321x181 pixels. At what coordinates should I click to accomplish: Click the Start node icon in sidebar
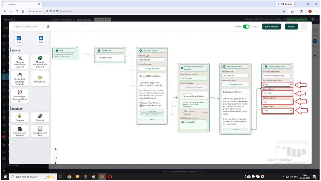click(19, 38)
